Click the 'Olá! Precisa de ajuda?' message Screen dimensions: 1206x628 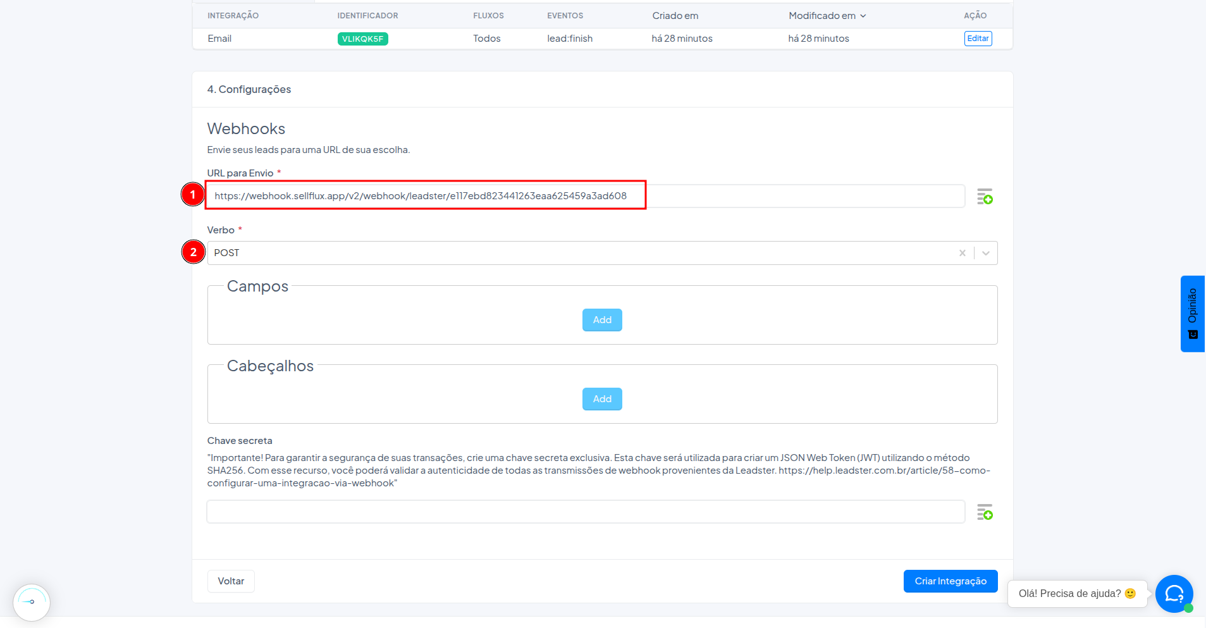point(1077,593)
